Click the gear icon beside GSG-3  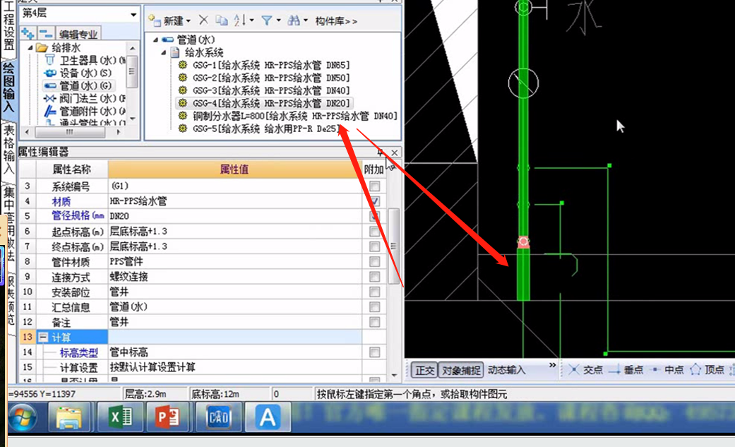[183, 90]
